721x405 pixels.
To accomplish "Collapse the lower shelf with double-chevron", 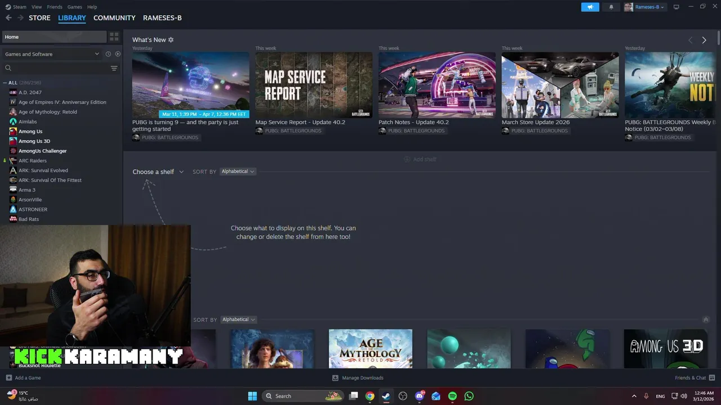I will (706, 319).
